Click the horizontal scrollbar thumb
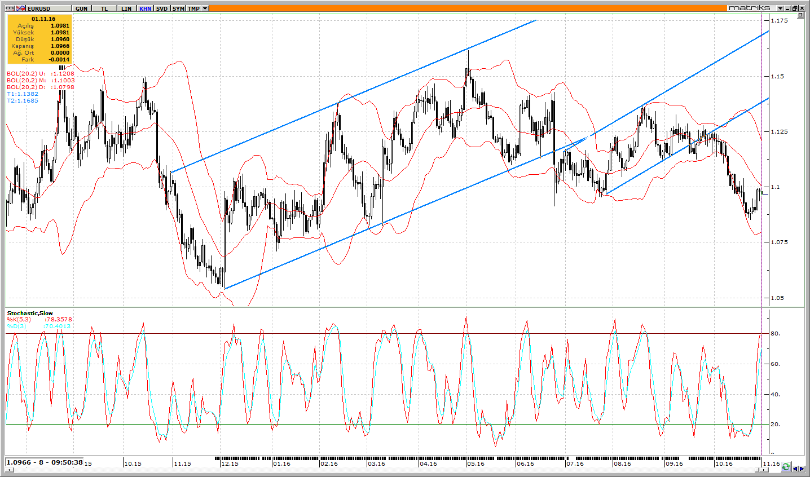The width and height of the screenshot is (810, 477). (757, 470)
